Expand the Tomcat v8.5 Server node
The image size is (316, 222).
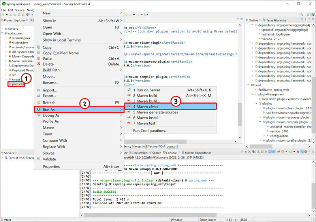(2, 157)
